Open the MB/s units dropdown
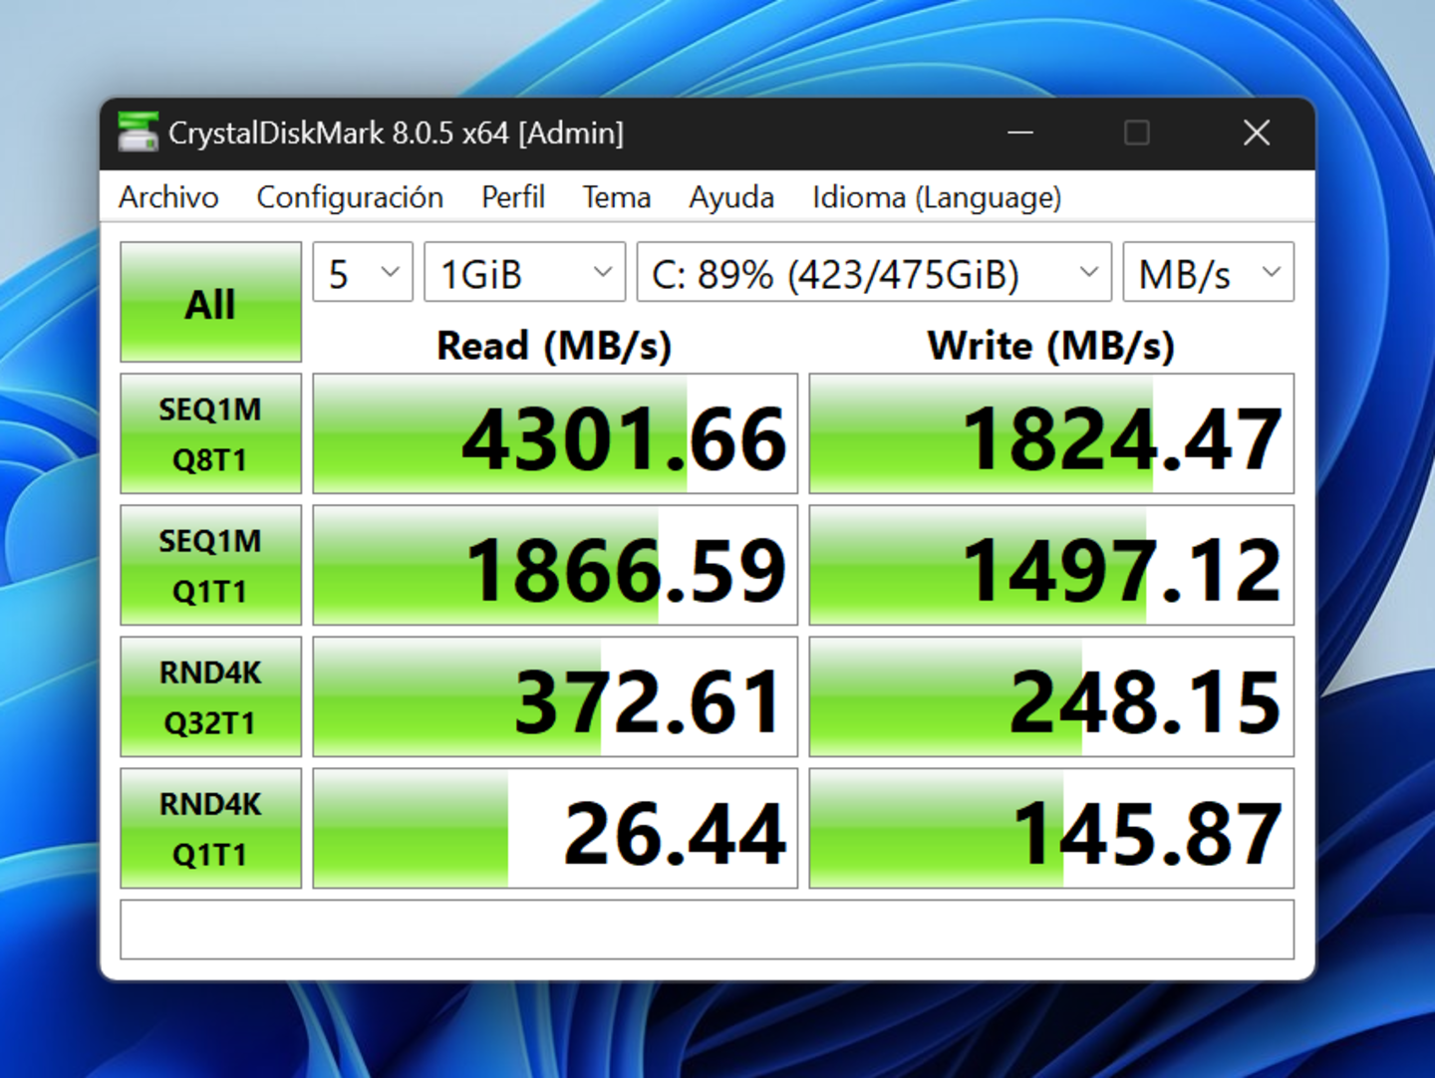The image size is (1435, 1078). 1207,272
